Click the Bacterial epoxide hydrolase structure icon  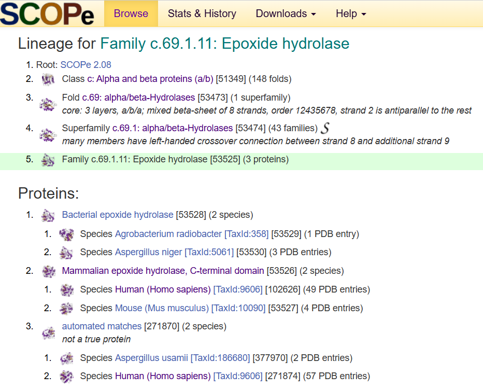click(x=48, y=215)
